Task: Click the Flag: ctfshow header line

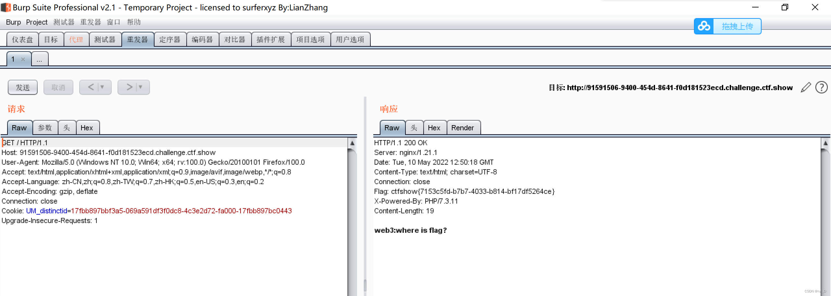Action: (x=465, y=191)
